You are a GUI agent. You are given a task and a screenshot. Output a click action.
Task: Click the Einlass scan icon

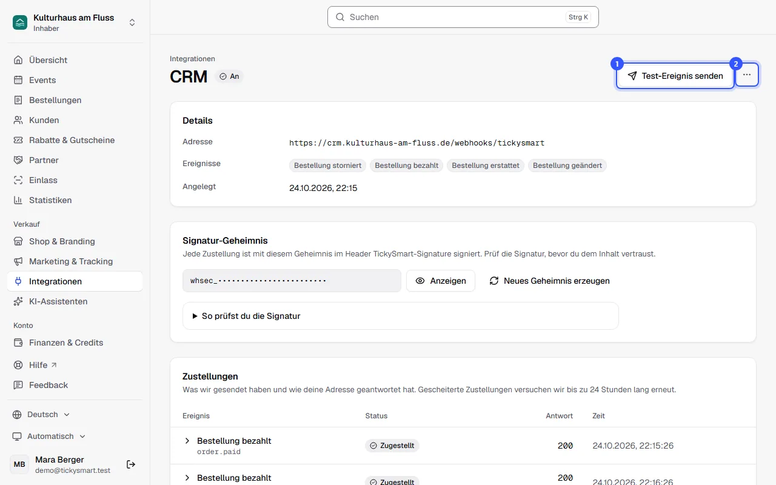pyautogui.click(x=18, y=180)
